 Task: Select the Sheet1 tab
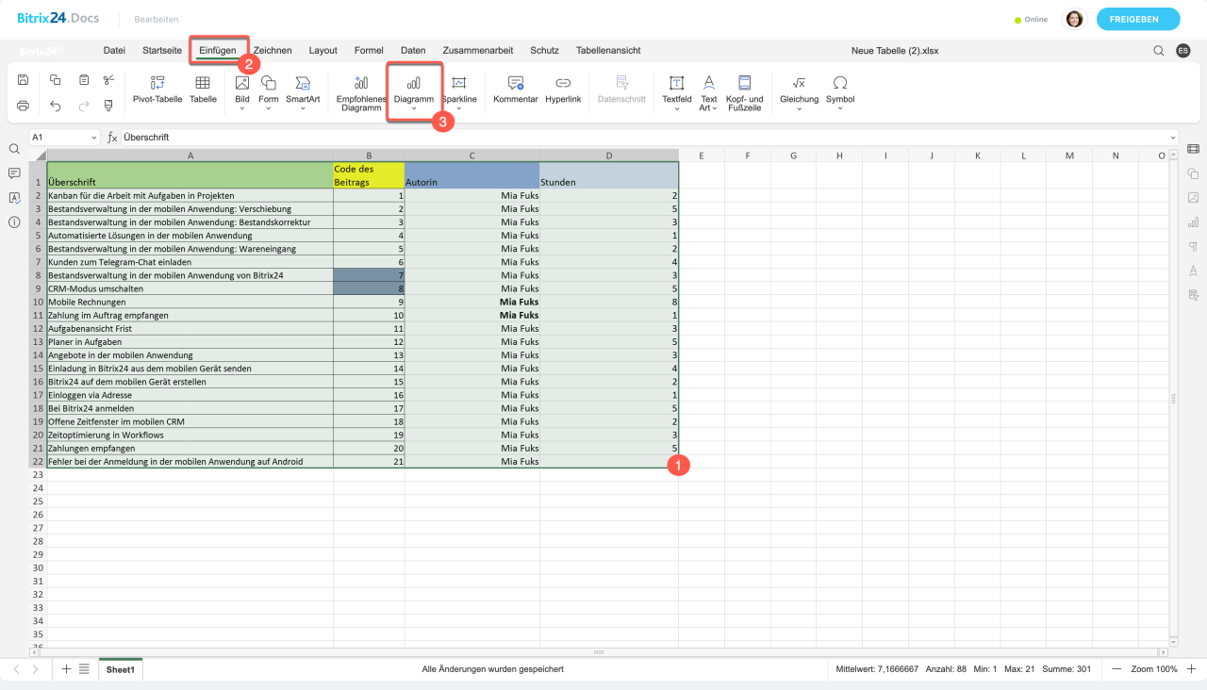pyautogui.click(x=120, y=669)
